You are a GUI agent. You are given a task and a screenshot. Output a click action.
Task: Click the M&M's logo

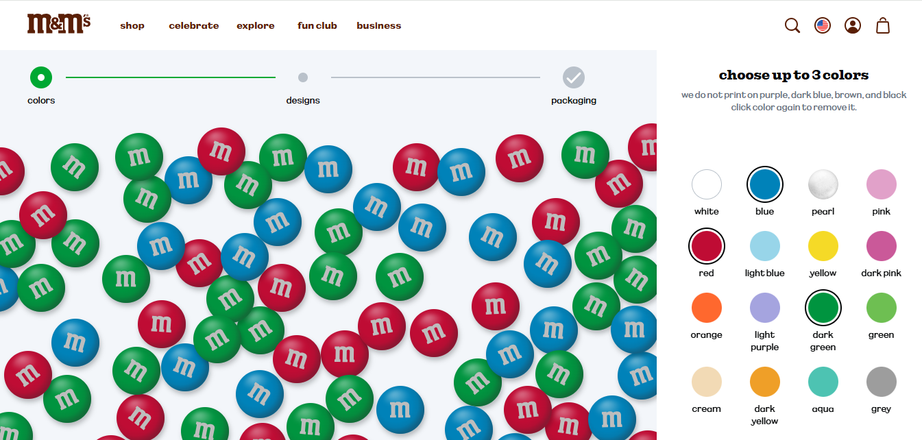click(x=59, y=24)
